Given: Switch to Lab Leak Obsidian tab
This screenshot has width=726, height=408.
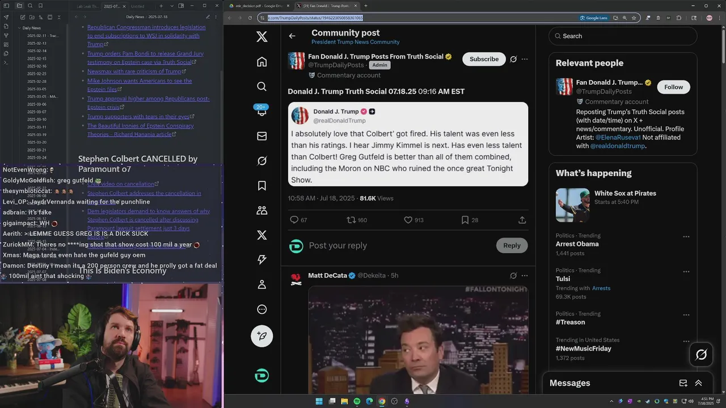Looking at the screenshot, I should [87, 6].
